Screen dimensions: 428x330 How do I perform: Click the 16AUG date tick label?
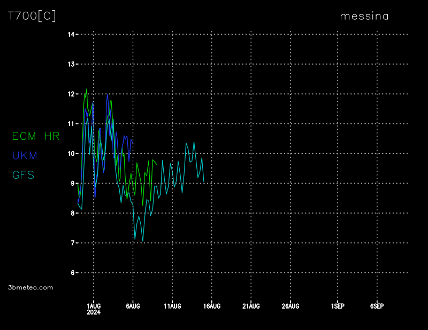tap(212, 306)
